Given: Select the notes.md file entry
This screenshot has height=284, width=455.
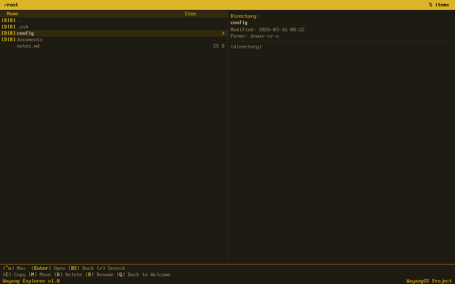Looking at the screenshot, I should (28, 46).
